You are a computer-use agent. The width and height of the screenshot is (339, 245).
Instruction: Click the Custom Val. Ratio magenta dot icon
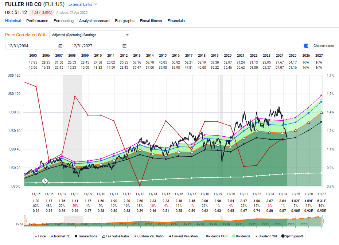click(135, 236)
